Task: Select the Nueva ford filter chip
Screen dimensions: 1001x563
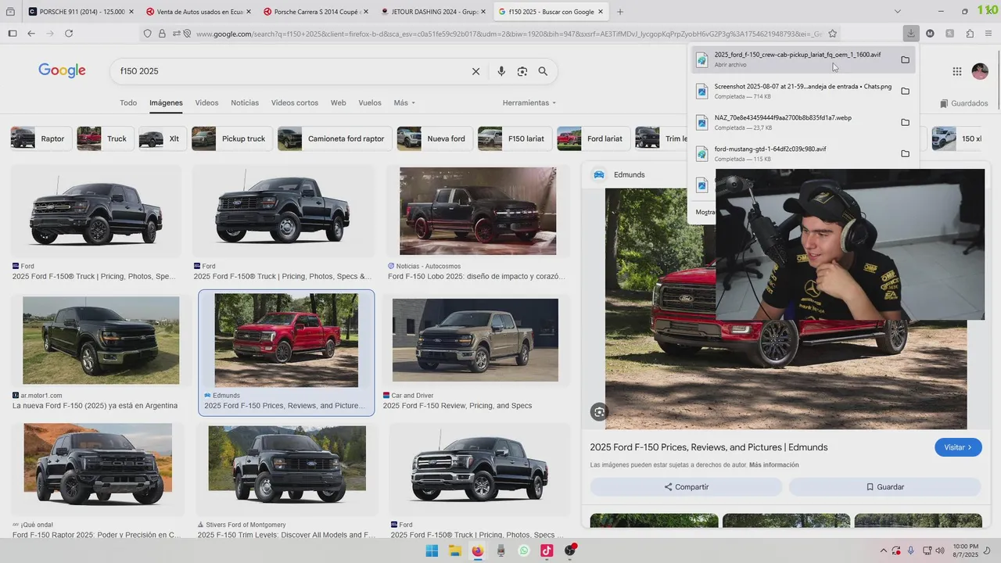Action: tap(434, 138)
